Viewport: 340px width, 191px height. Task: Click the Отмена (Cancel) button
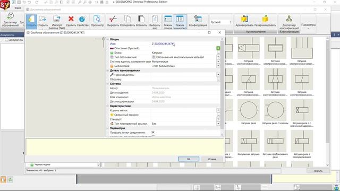pyautogui.click(x=212, y=159)
